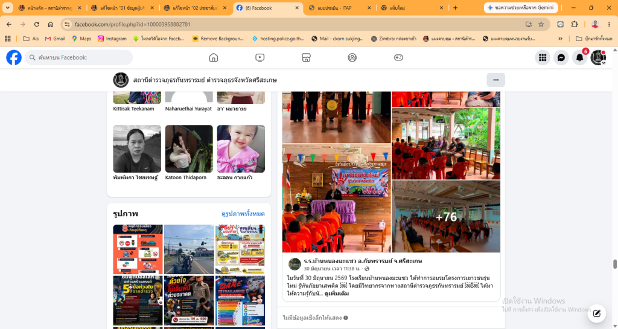Click the compose new message pencil icon

597,314
